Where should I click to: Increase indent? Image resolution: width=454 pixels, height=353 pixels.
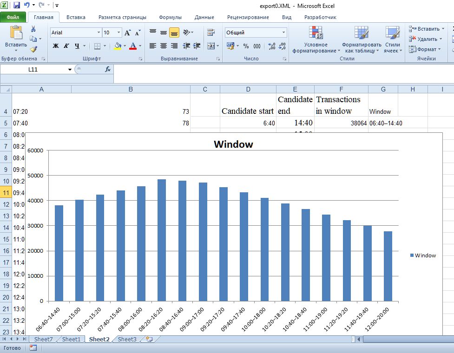pos(197,46)
